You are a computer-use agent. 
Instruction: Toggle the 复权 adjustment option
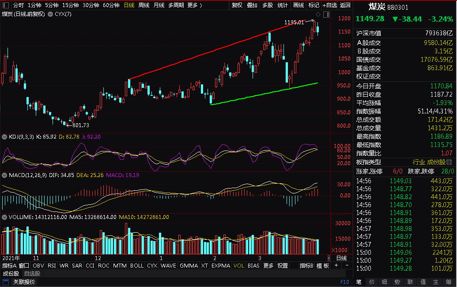point(237,5)
